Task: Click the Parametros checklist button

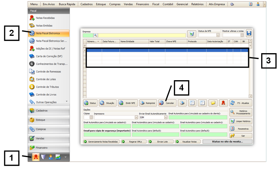Action: point(241,128)
